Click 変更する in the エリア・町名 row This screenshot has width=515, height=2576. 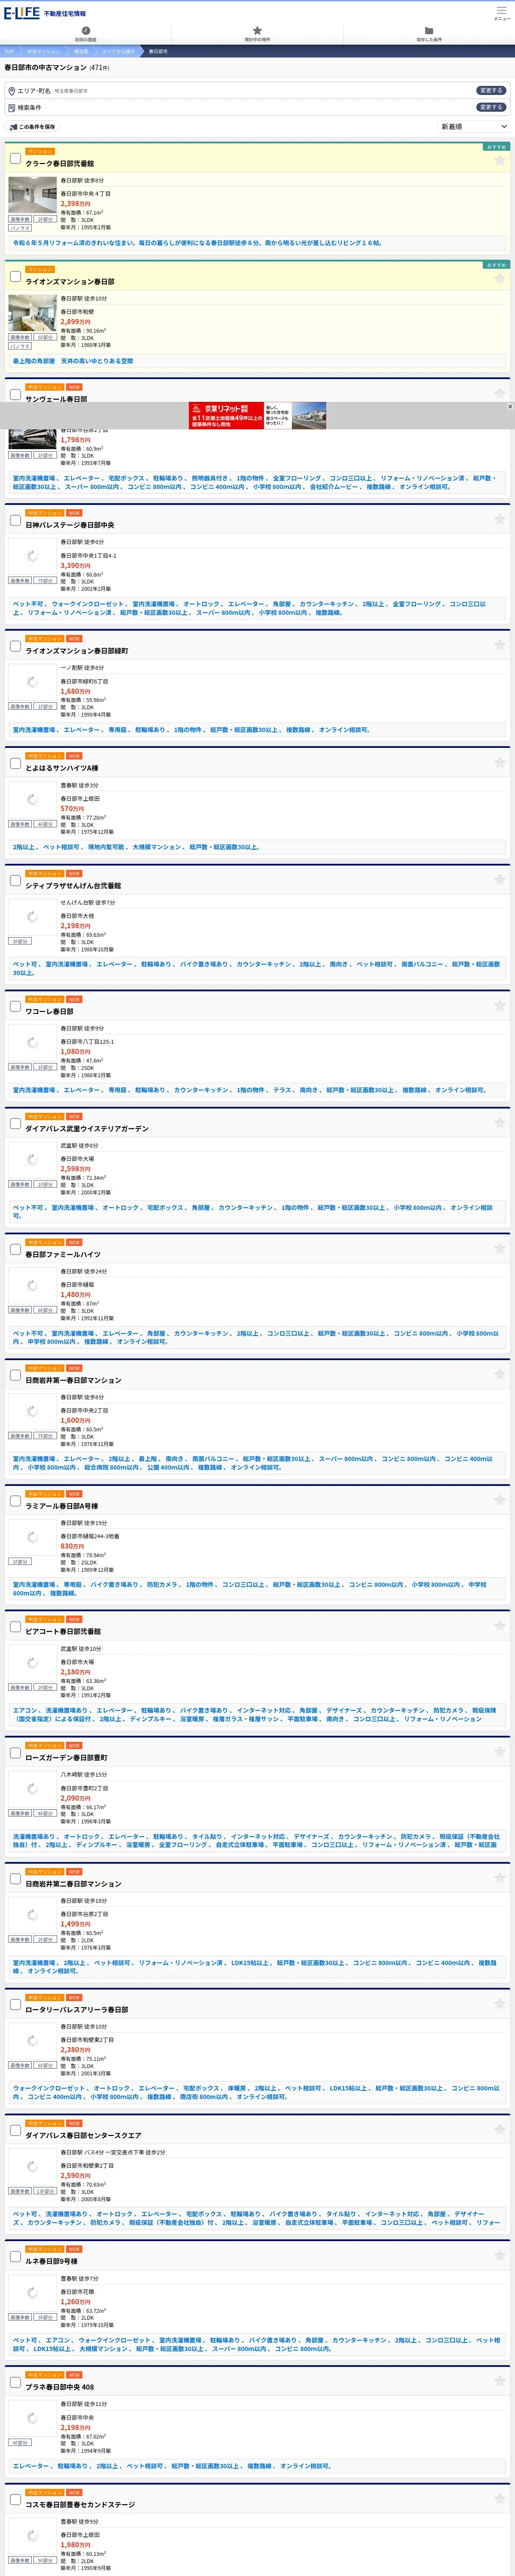coord(491,90)
